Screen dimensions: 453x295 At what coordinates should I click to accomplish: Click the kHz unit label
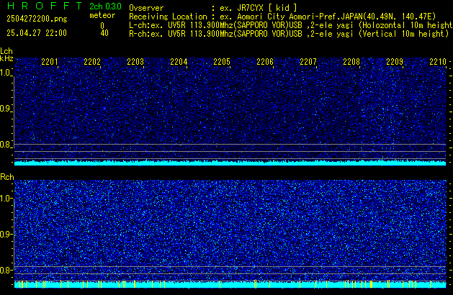[6, 58]
